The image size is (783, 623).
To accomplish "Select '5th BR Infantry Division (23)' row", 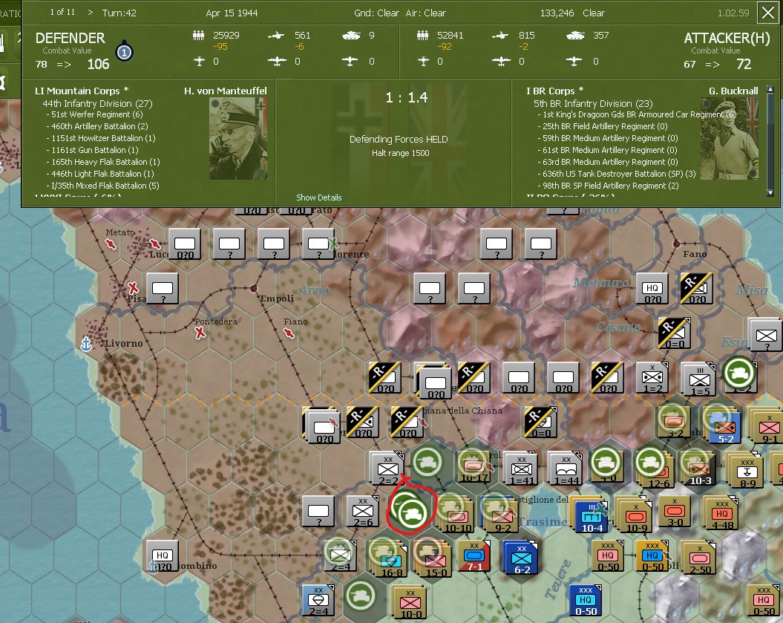I will pyautogui.click(x=593, y=103).
